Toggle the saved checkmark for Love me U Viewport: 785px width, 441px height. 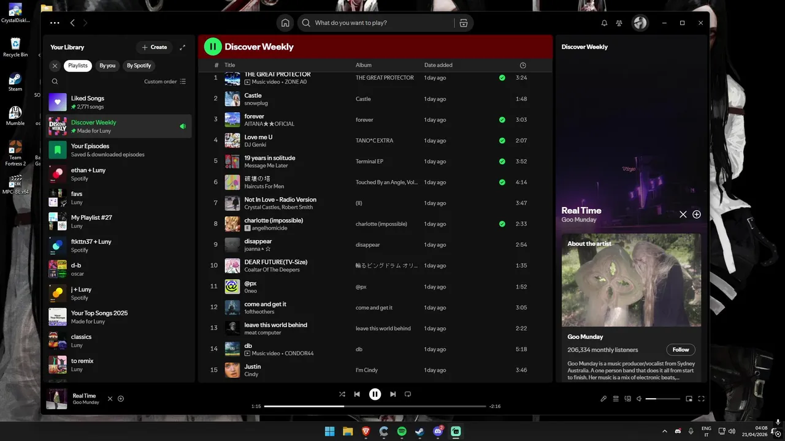tap(502, 140)
